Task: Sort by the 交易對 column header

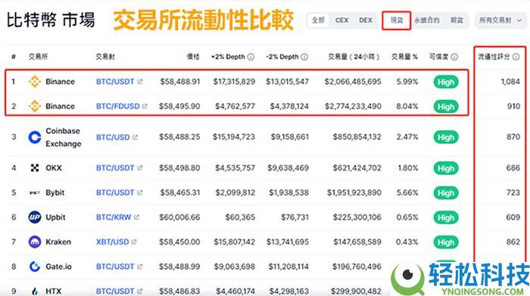Action: click(x=105, y=57)
